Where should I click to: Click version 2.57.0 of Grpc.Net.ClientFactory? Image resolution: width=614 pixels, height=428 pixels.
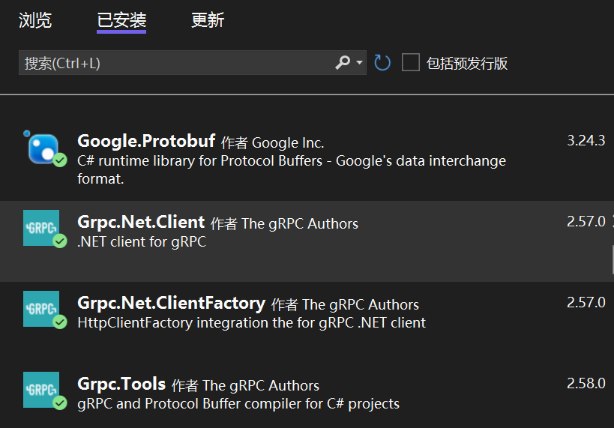[586, 302]
